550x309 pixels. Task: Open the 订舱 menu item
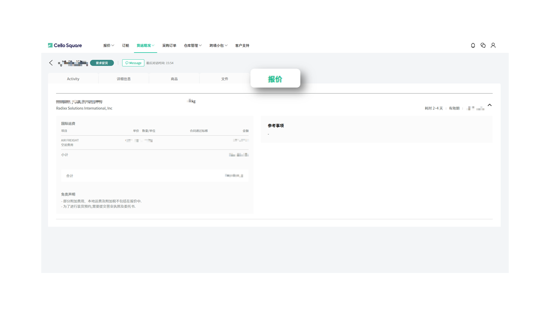click(125, 45)
